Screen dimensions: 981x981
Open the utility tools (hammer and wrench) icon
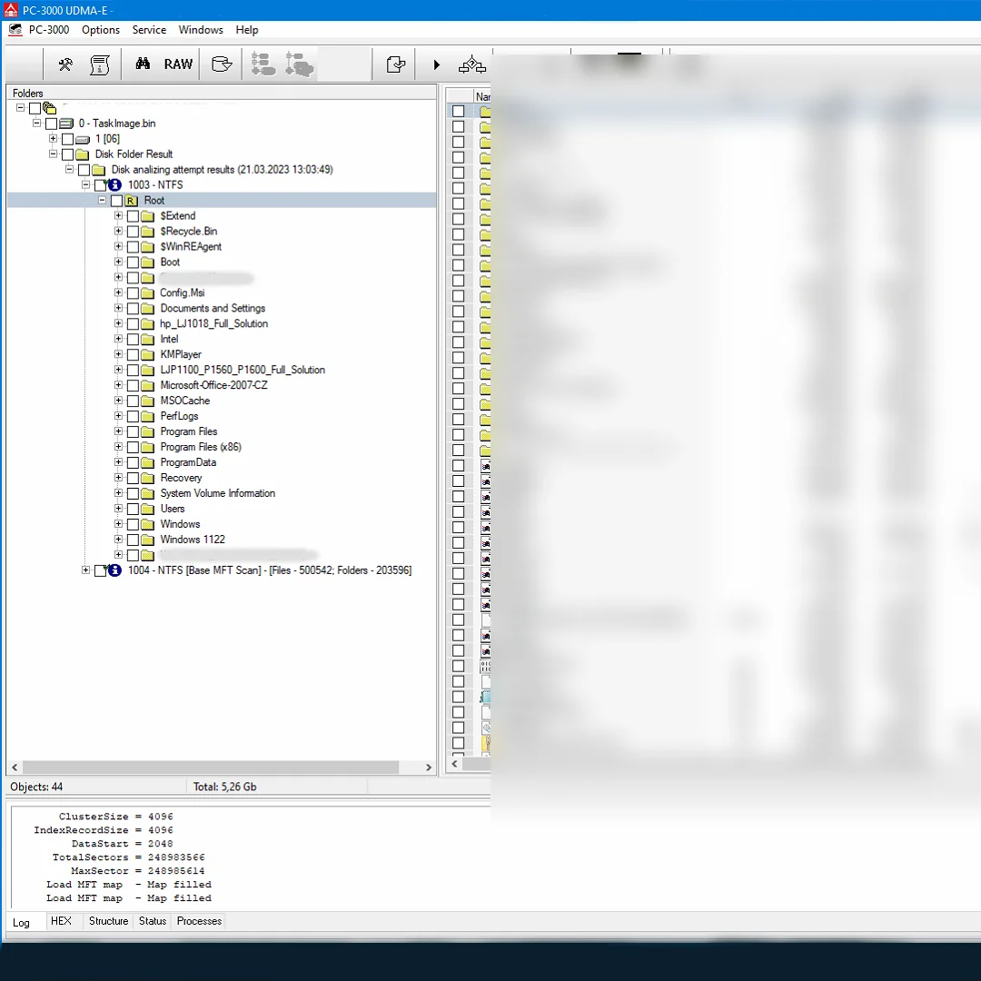(65, 64)
